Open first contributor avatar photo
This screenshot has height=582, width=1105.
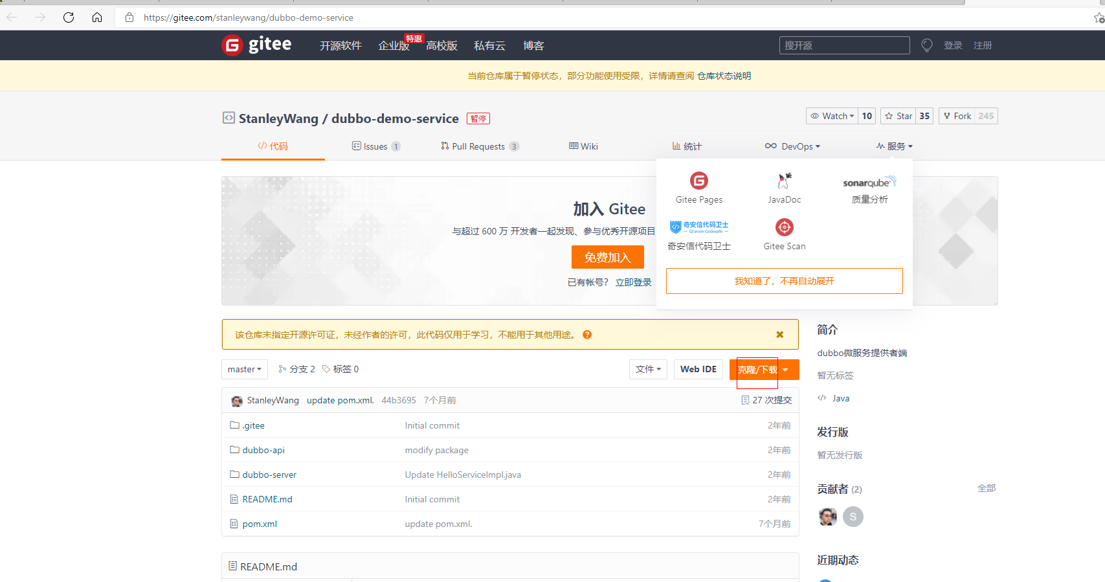[x=828, y=517]
